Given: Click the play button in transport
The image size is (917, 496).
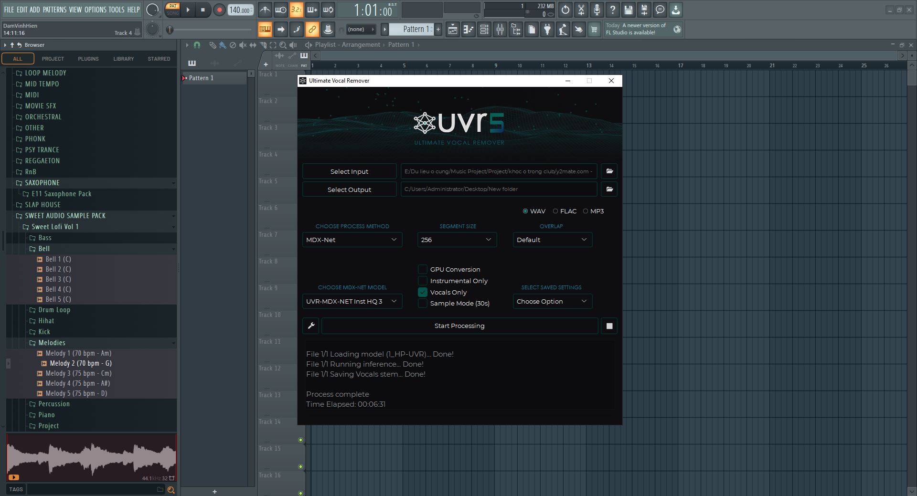Looking at the screenshot, I should [188, 10].
